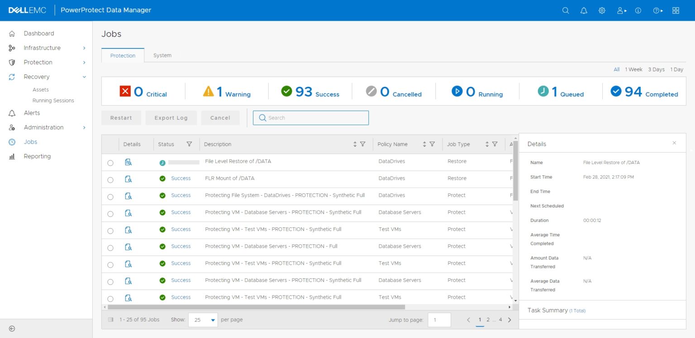Select radio button for File Level Restore job
Viewport: 695px width, 338px height.
click(110, 163)
